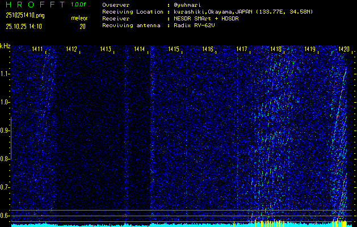Click the 1.1 frequency axis label

coord(5,74)
